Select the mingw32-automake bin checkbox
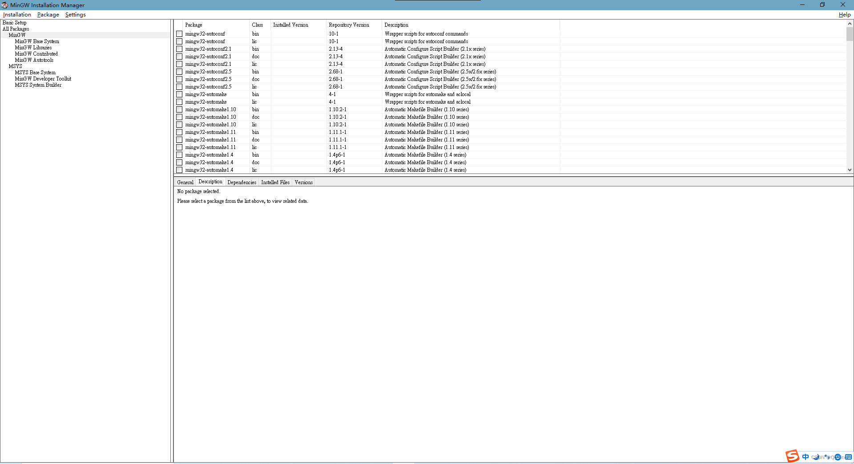Screen dimensions: 854x464 (179, 94)
